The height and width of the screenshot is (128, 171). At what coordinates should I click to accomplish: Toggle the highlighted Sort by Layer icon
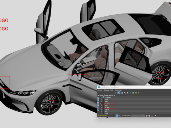[x=117, y=116]
